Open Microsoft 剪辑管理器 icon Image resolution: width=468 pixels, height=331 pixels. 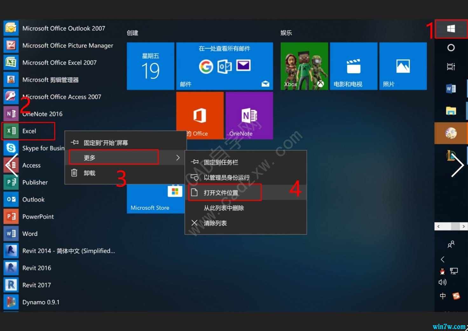pyautogui.click(x=11, y=80)
